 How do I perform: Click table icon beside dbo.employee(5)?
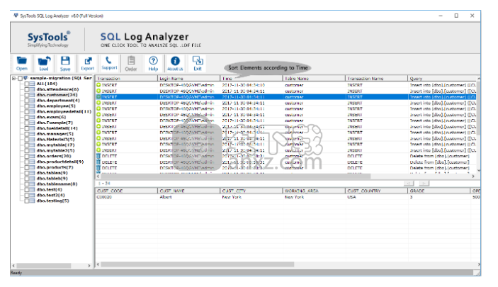[x=32, y=106]
